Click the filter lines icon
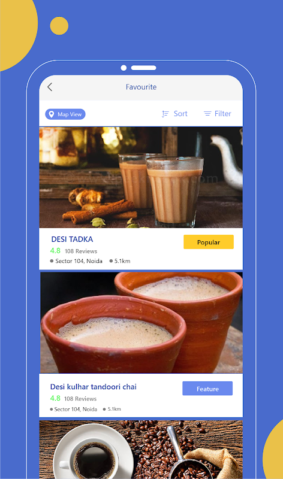The height and width of the screenshot is (479, 283). pos(207,114)
